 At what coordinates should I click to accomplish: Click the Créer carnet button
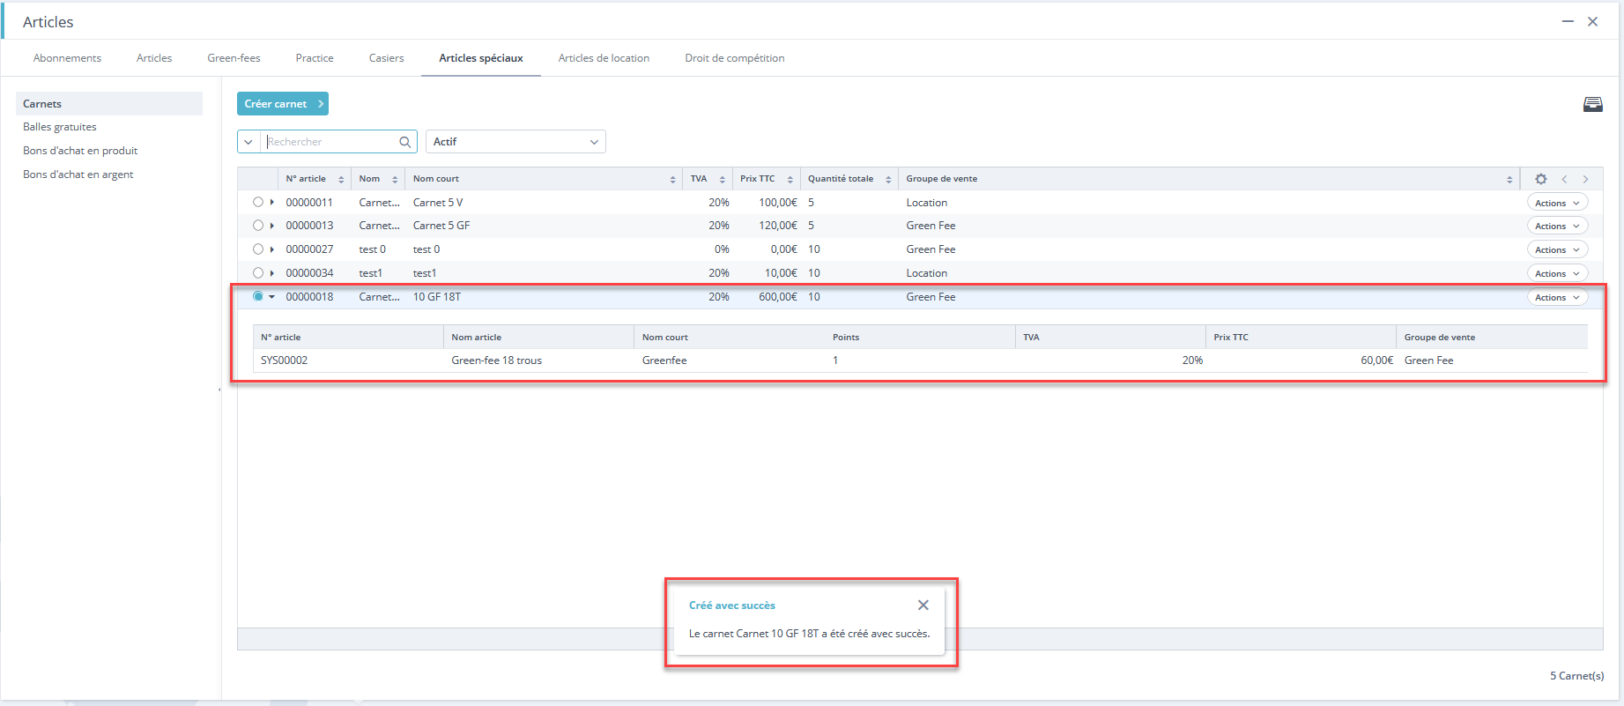pos(283,104)
